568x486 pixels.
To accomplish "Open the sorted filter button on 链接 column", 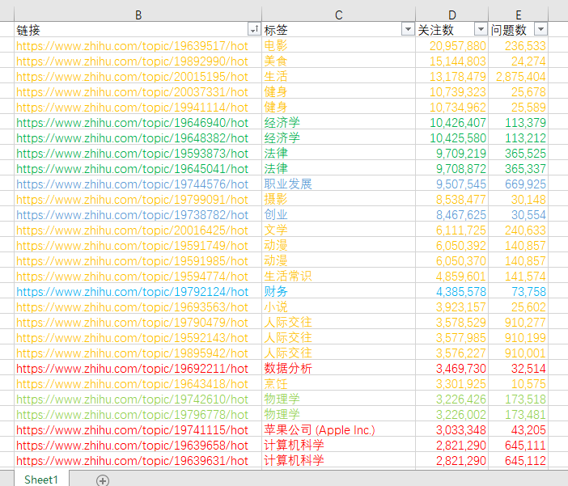I will [254, 30].
